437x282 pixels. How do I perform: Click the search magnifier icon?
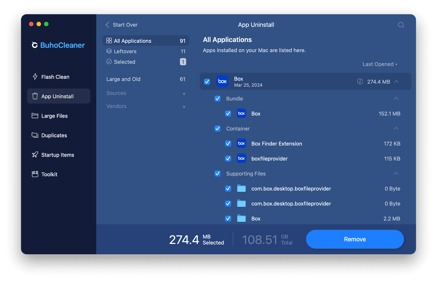(x=401, y=25)
